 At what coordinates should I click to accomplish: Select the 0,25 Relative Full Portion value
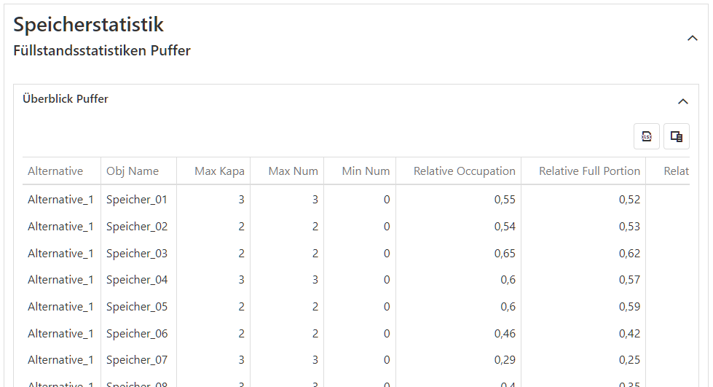pyautogui.click(x=629, y=360)
